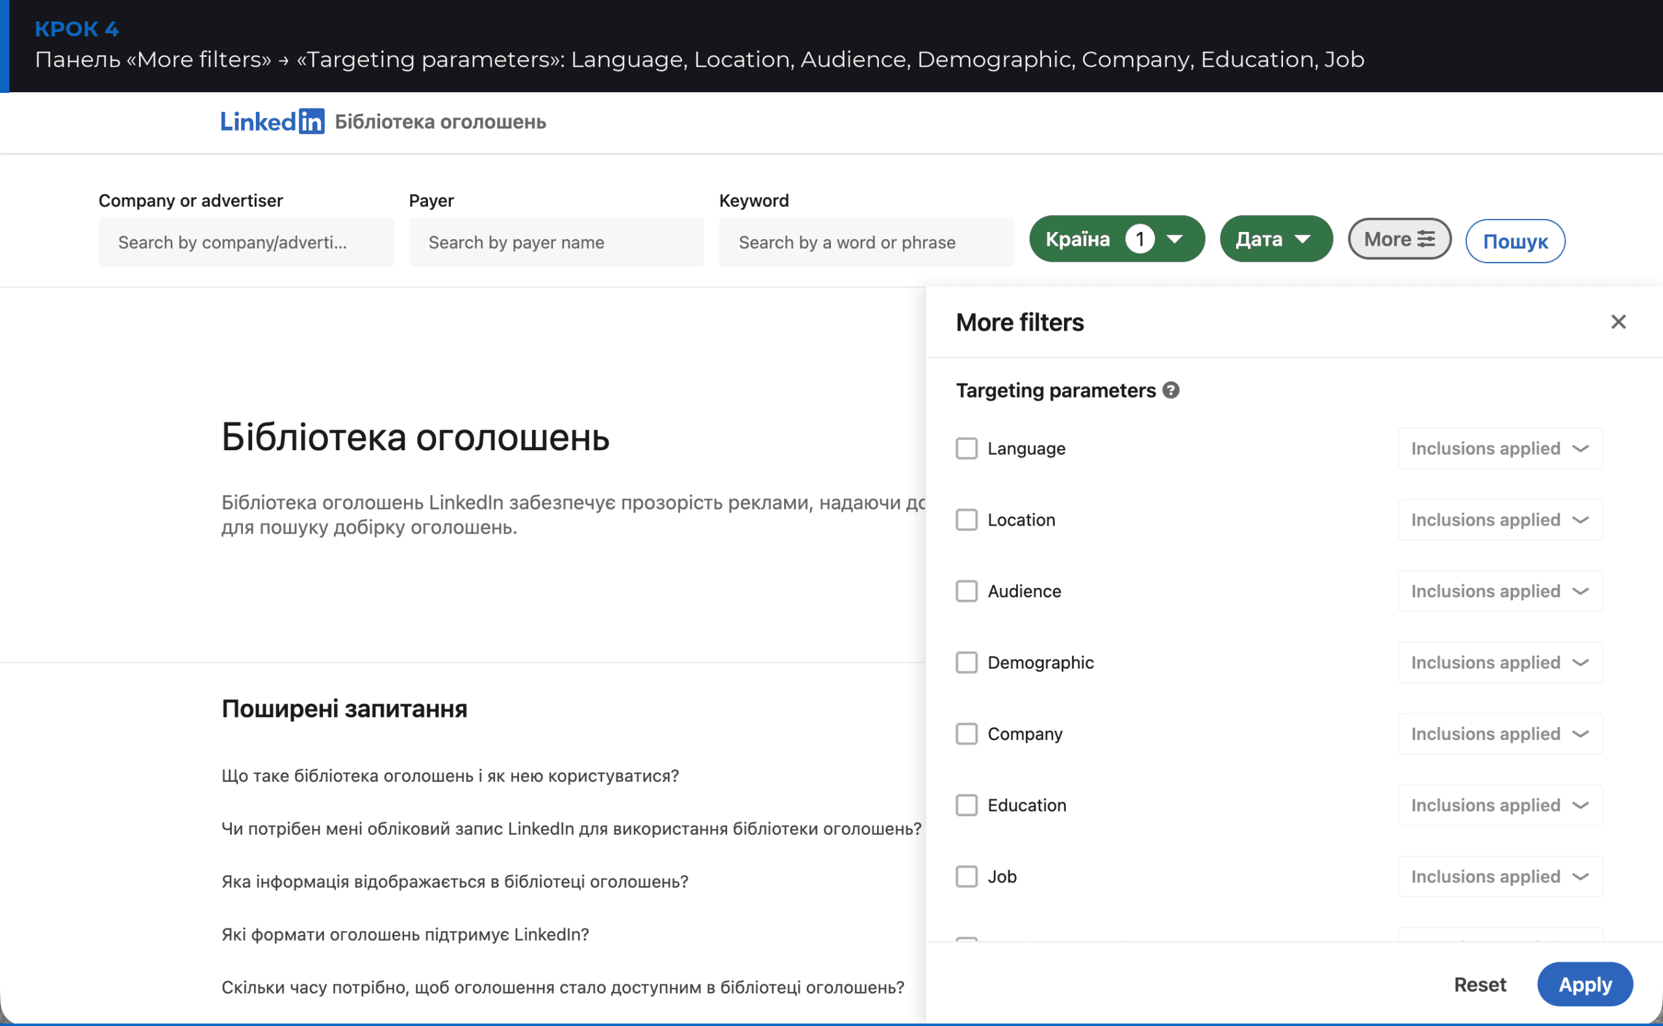Apply the selected filters
The image size is (1663, 1026).
tap(1585, 984)
